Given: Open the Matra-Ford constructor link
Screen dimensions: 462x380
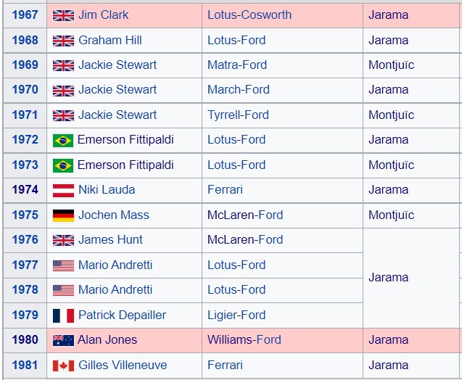Looking at the screenshot, I should click(237, 65).
